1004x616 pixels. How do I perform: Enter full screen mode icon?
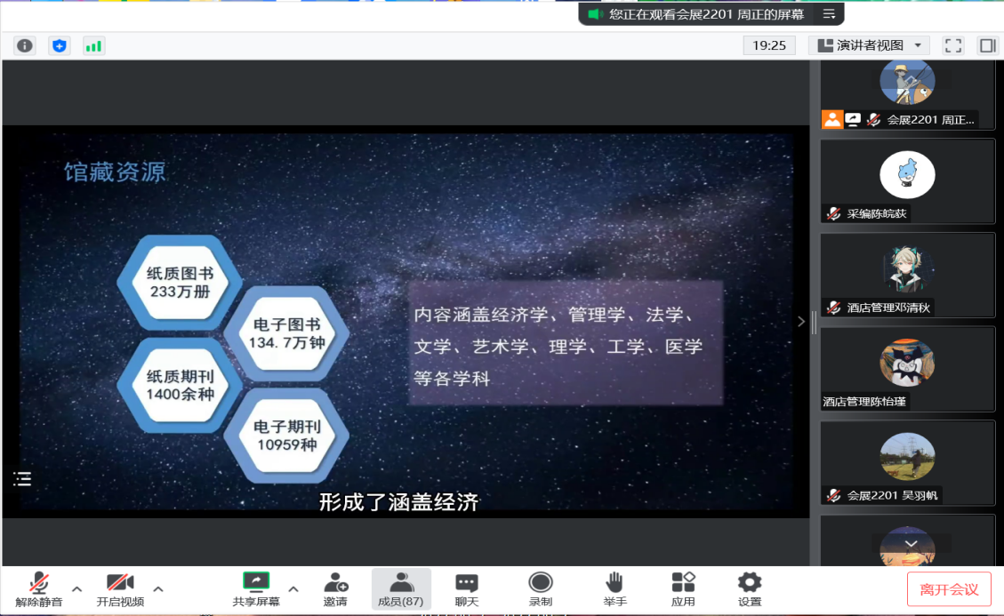pos(953,45)
